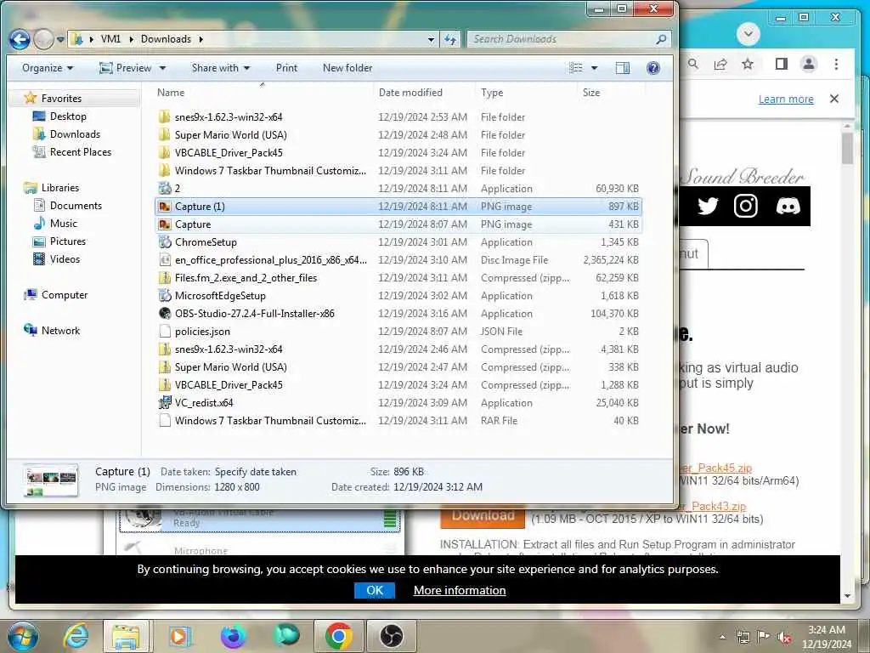
Task: Sort by Type column header
Action: [x=492, y=93]
